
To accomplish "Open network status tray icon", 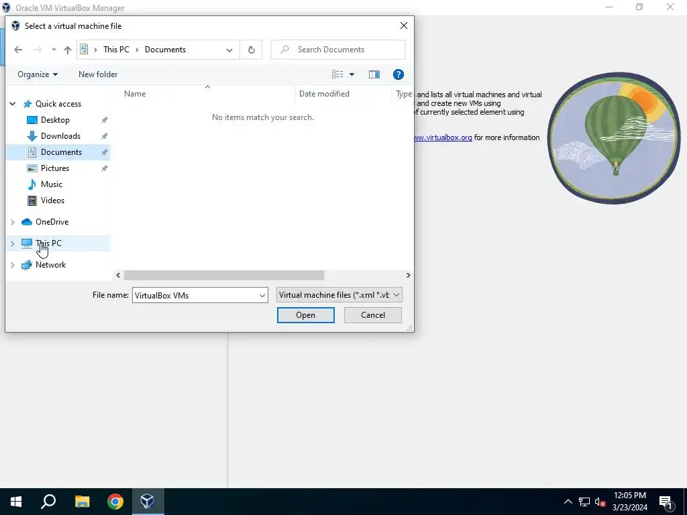I will (584, 502).
